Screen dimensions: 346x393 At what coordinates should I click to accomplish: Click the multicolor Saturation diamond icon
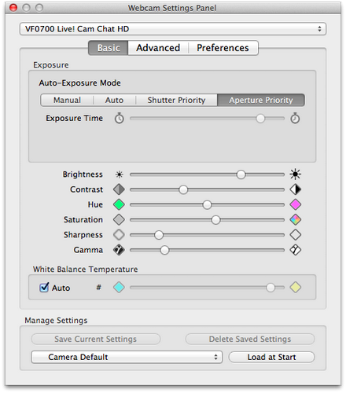tap(296, 219)
